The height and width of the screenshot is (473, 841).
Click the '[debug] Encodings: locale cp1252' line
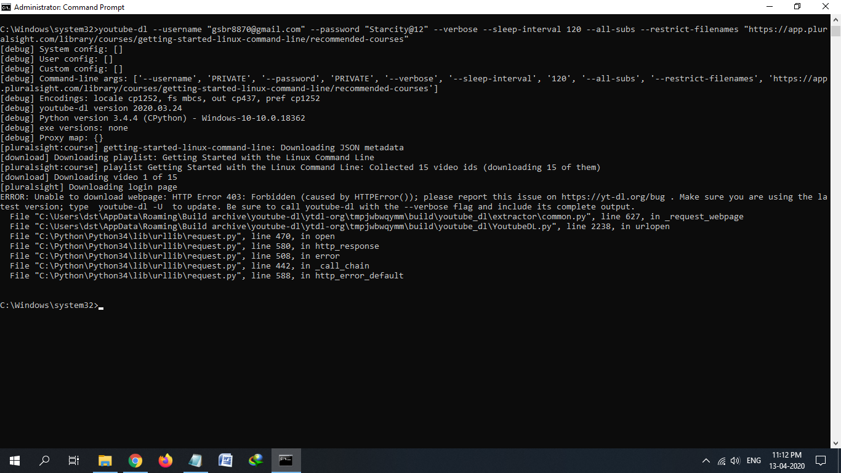point(160,99)
